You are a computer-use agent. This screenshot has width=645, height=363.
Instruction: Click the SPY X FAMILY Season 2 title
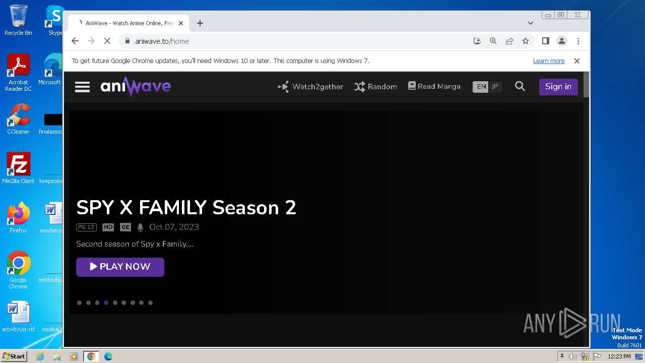click(186, 208)
